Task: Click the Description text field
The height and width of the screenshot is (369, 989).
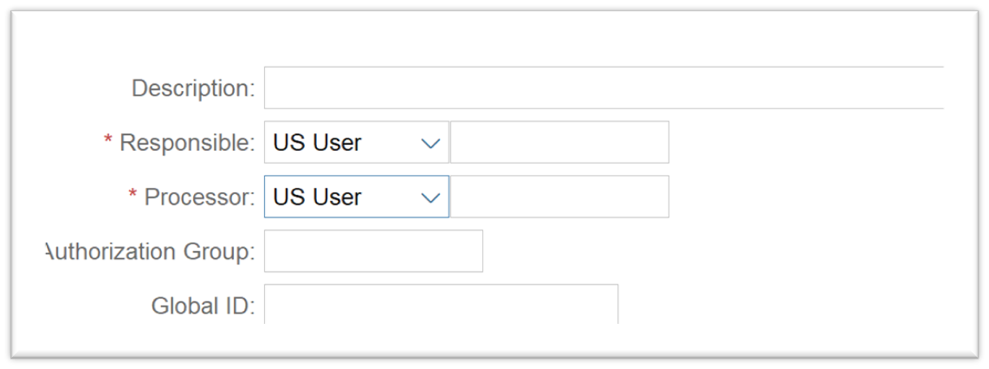Action: [x=603, y=87]
